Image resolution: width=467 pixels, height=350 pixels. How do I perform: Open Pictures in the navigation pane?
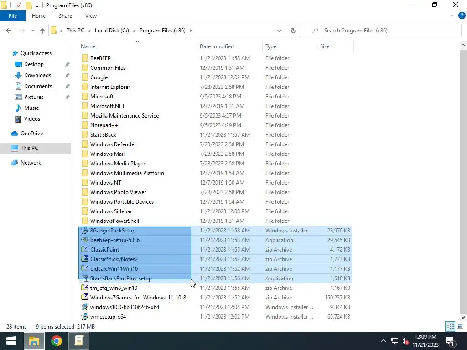(x=33, y=97)
